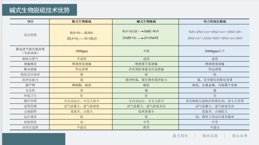Select the 该项目选择 row label
The width and height of the screenshot is (259, 145).
tap(30, 127)
